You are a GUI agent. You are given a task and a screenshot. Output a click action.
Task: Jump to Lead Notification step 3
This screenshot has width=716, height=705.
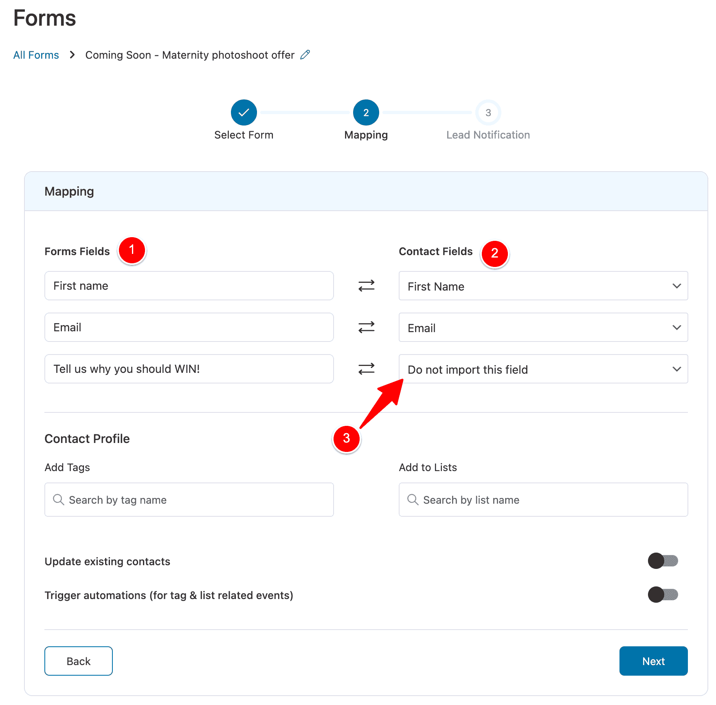coord(488,112)
